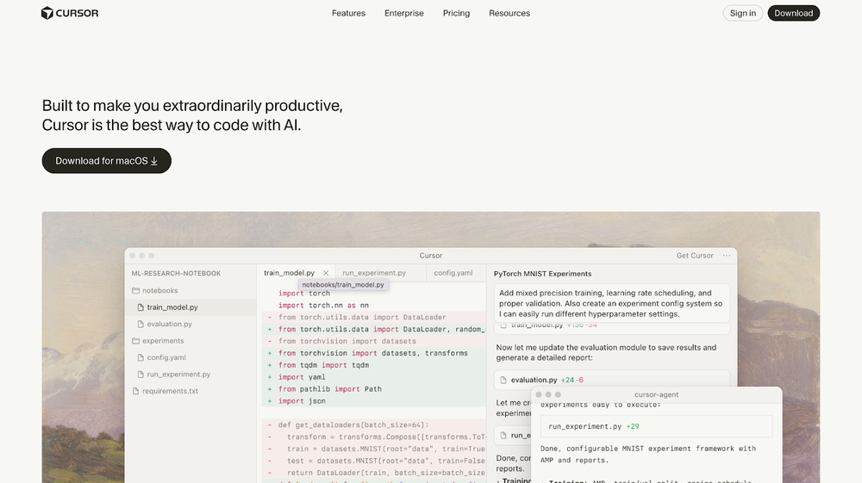The width and height of the screenshot is (862, 483).
Task: Click the Sign in button
Action: pyautogui.click(x=742, y=13)
